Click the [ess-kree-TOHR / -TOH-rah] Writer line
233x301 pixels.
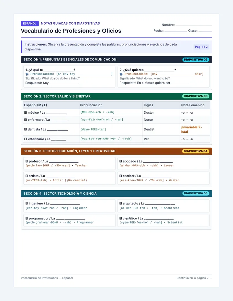pos(149,180)
